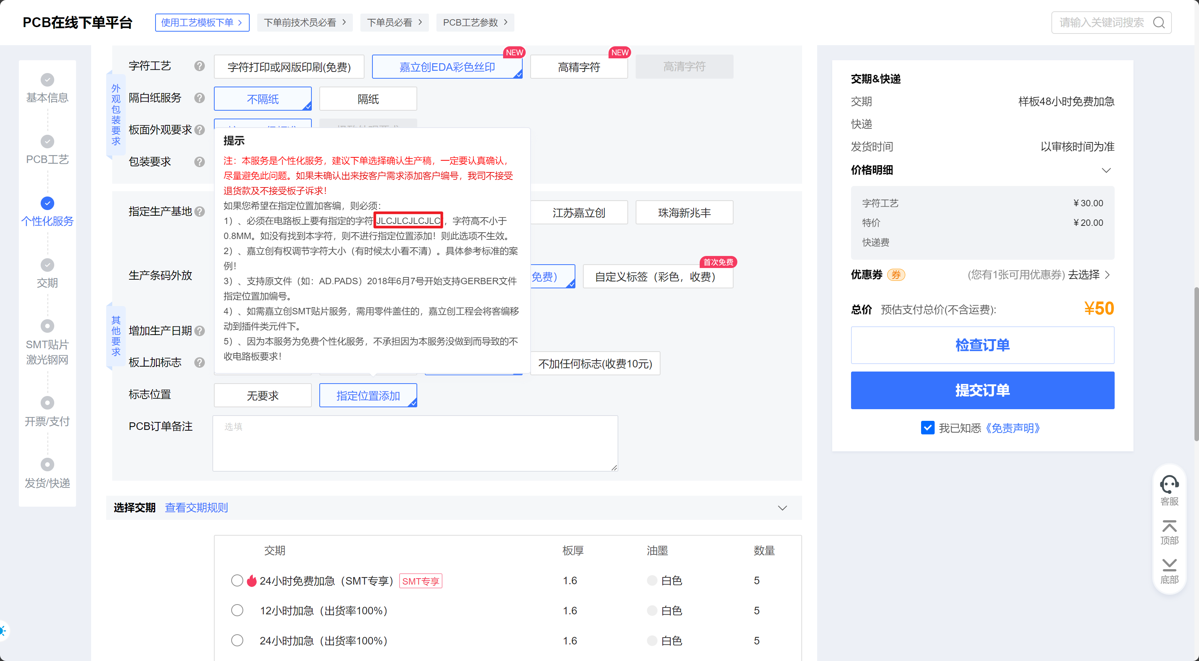Select 12小时加急 delivery radio option
The width and height of the screenshot is (1199, 661).
(x=237, y=610)
